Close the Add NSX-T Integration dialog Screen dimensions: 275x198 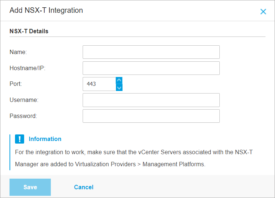click(263, 11)
